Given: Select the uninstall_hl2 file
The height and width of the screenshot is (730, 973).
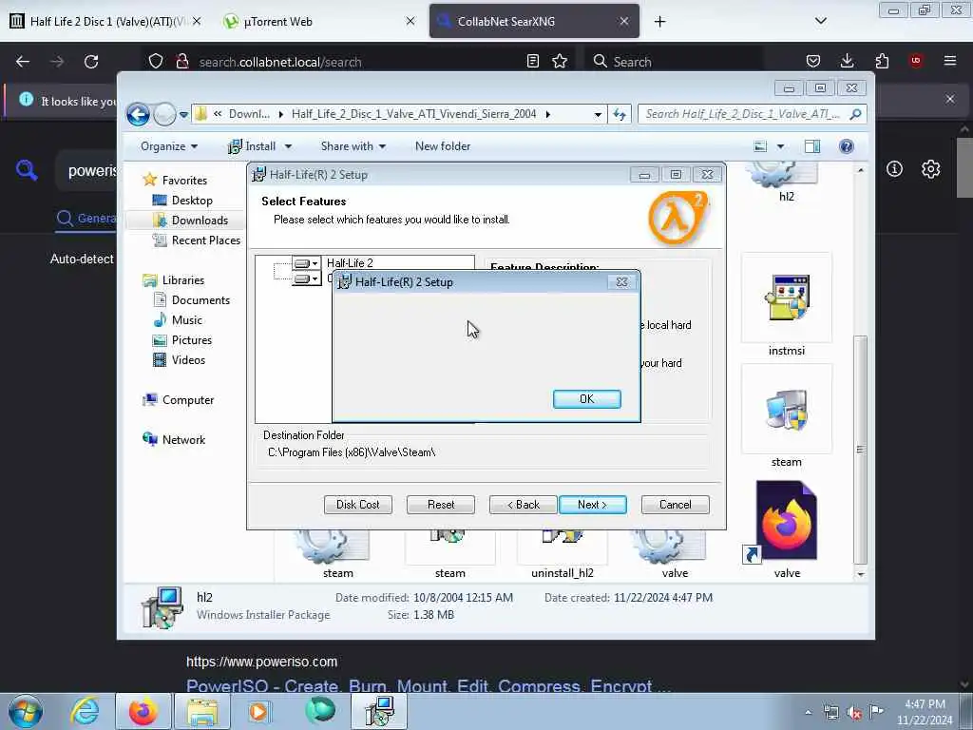Looking at the screenshot, I should tap(563, 552).
